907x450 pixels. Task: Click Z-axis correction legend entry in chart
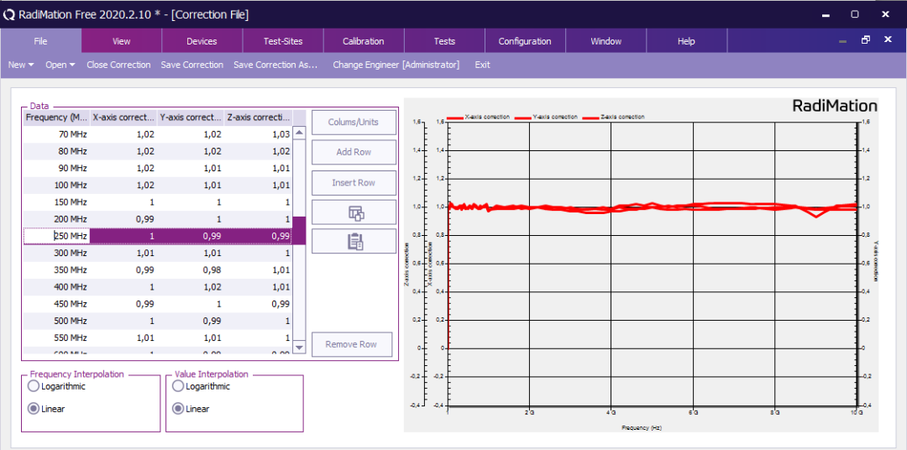pyautogui.click(x=614, y=117)
